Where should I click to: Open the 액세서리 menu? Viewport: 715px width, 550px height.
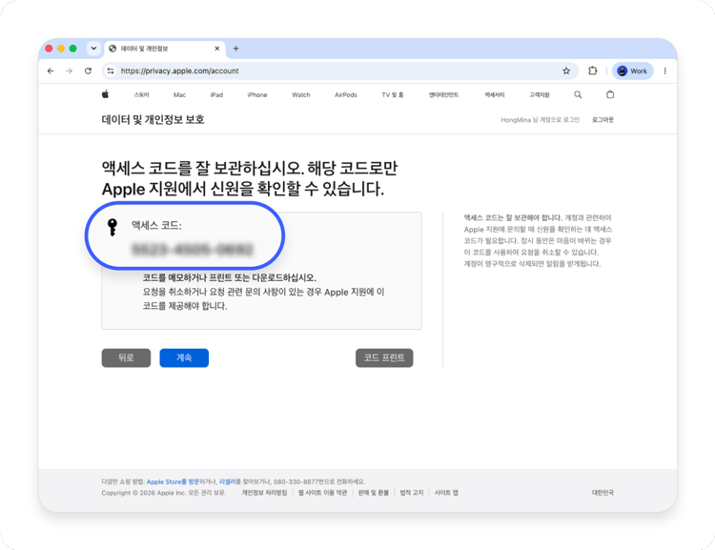(x=494, y=95)
